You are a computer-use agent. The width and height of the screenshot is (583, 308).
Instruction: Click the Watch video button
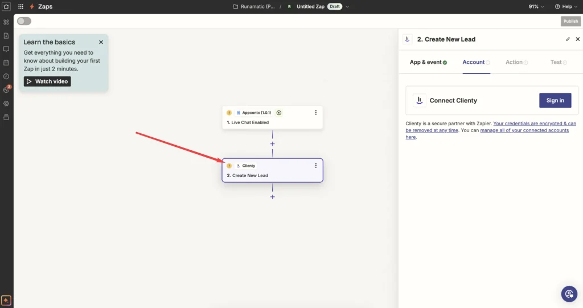[x=47, y=81]
